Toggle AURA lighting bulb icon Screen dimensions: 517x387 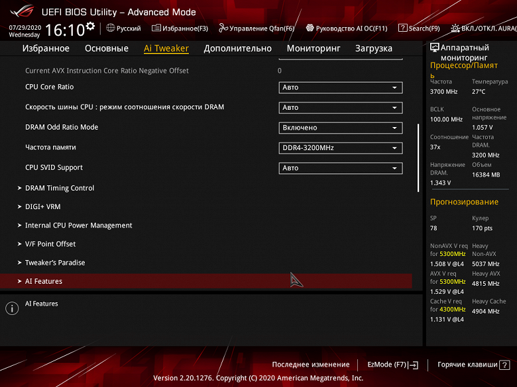(x=455, y=28)
